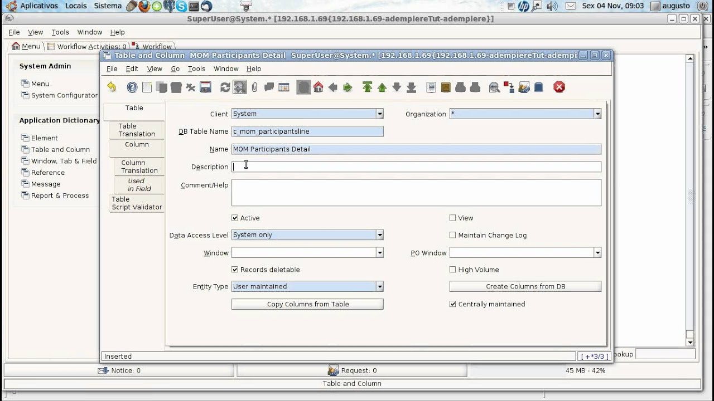Open Aplicativos menu in the top panel
This screenshot has height=401, width=714.
coord(38,6)
